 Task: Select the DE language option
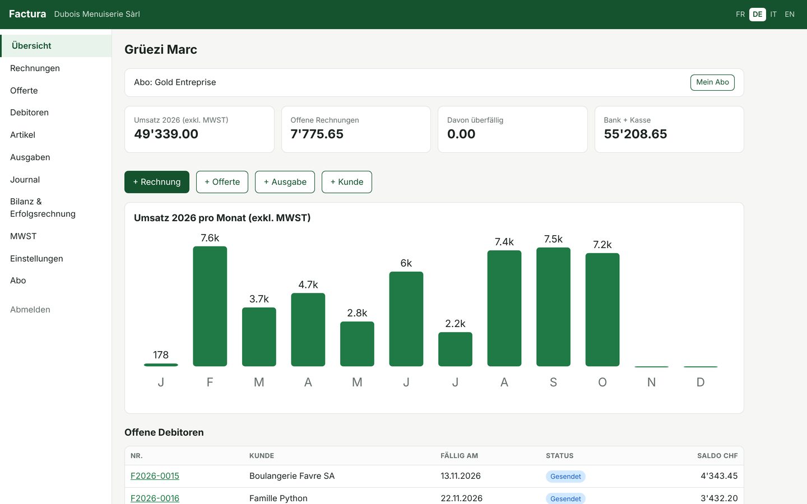tap(758, 15)
